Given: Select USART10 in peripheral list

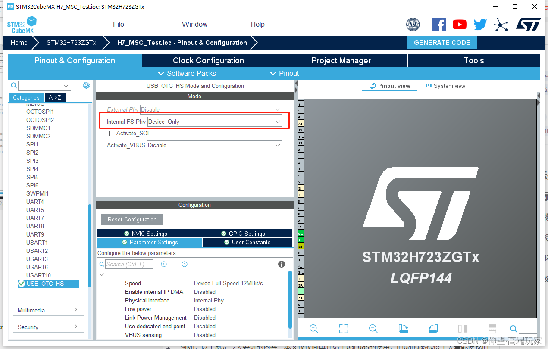Looking at the screenshot, I should (38, 275).
